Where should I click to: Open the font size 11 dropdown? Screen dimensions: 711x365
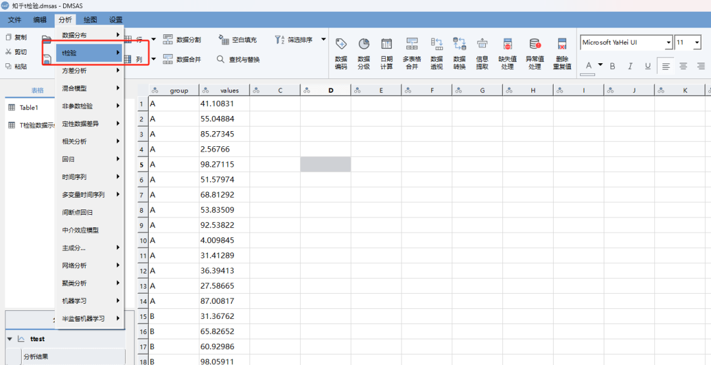[x=696, y=43]
